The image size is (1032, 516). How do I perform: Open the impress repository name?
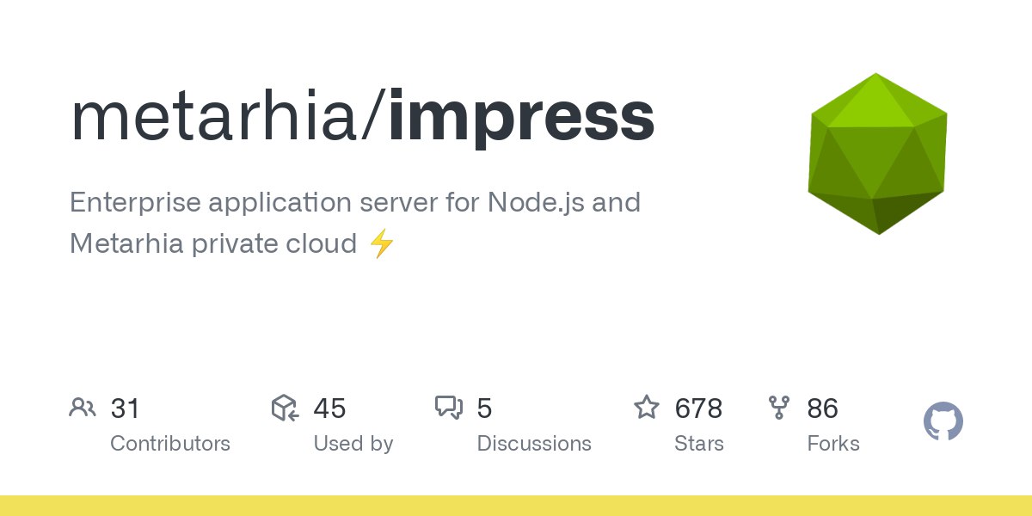coord(521,118)
